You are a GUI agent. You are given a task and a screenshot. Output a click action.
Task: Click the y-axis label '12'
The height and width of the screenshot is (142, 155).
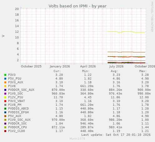pos(17,32)
